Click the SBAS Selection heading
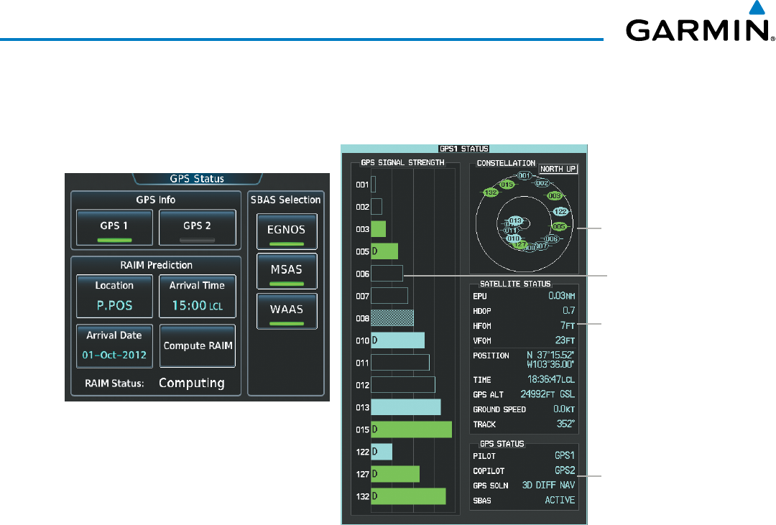This screenshot has width=776, height=525. pyautogui.click(x=285, y=200)
